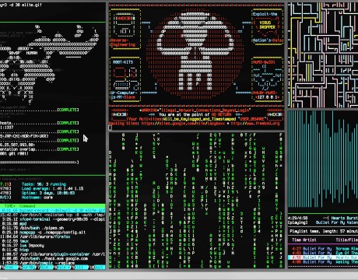Viewport: 358px width, 280px height.
Task: Click the Uptime: 3 days line
Action: click(48, 193)
